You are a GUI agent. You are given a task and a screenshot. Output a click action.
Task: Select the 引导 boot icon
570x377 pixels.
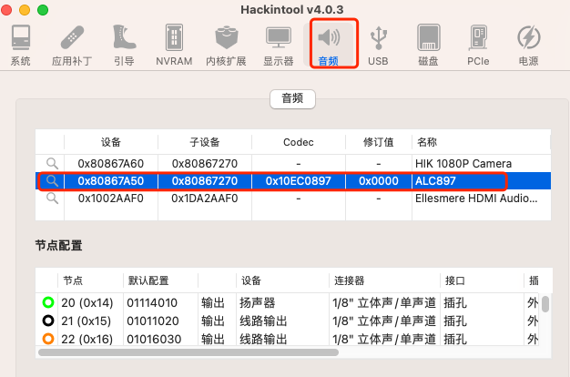click(125, 45)
